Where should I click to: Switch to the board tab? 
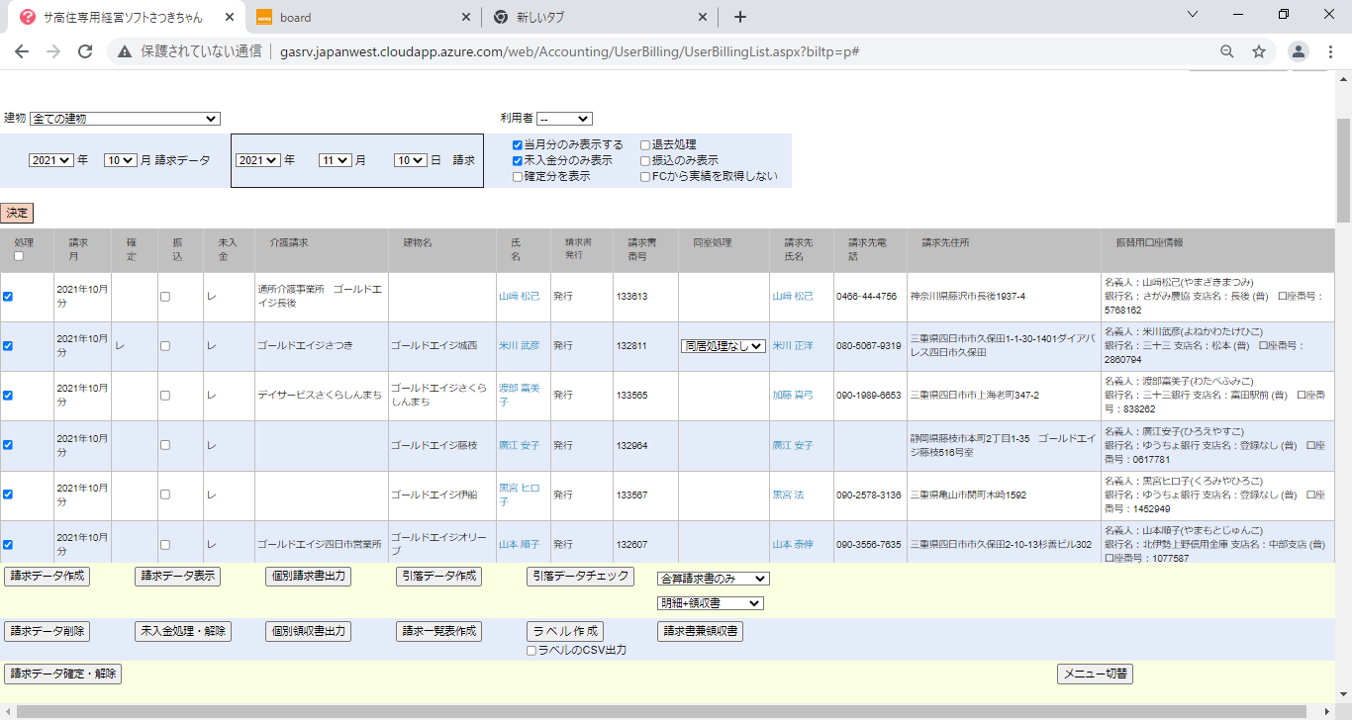point(356,17)
